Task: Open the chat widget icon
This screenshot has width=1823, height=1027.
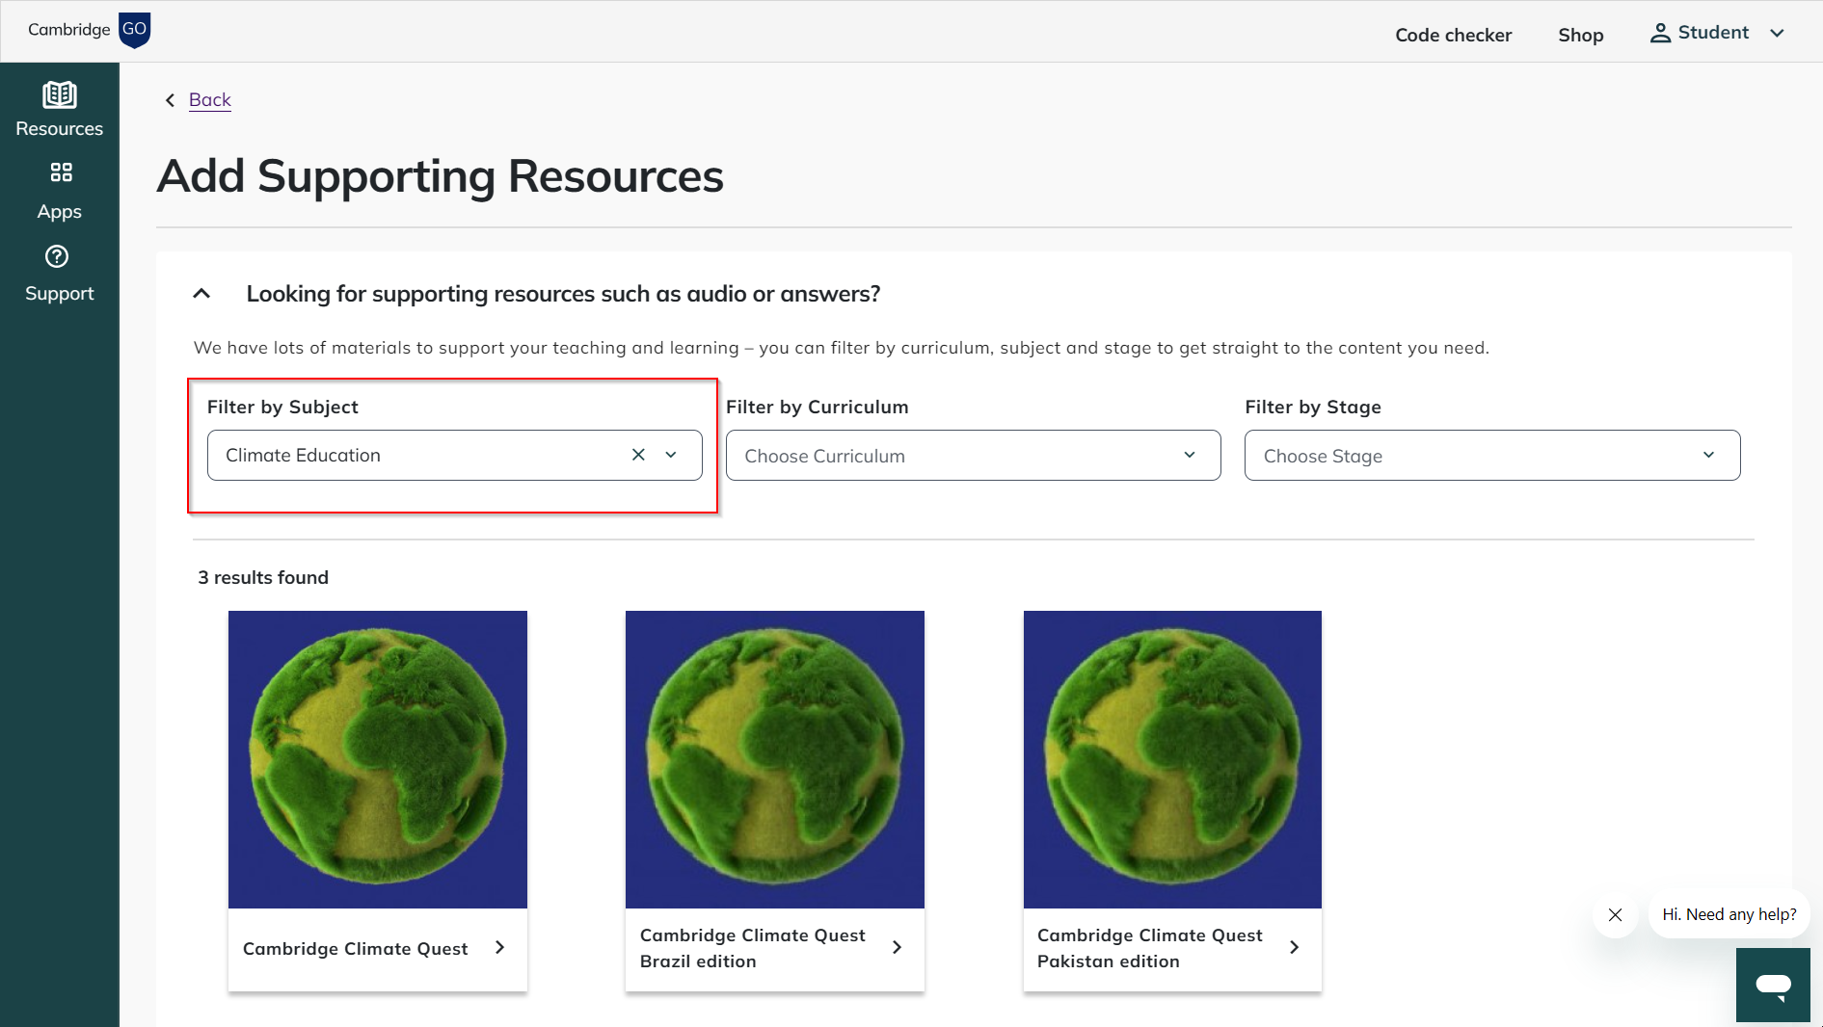Action: point(1773,985)
